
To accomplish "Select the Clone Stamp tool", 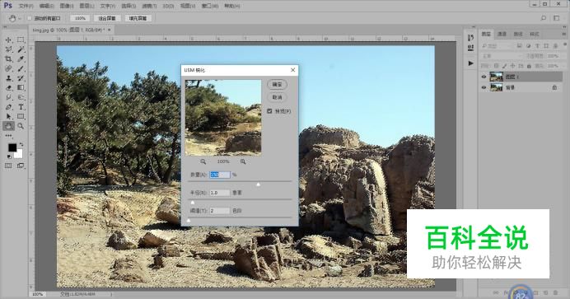I will coord(8,78).
